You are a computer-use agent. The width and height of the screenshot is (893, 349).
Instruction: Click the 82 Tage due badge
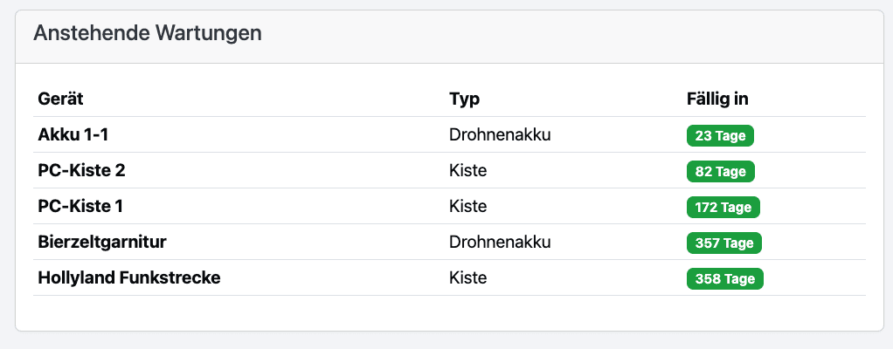[x=720, y=172]
